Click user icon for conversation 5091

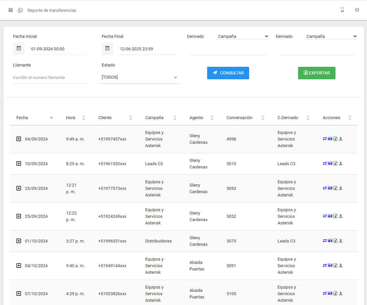click(341, 265)
